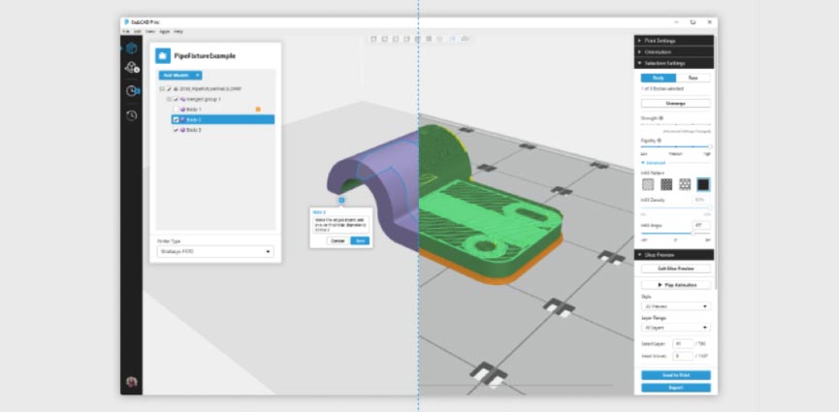Open the Printer Type dropdown

[215, 251]
